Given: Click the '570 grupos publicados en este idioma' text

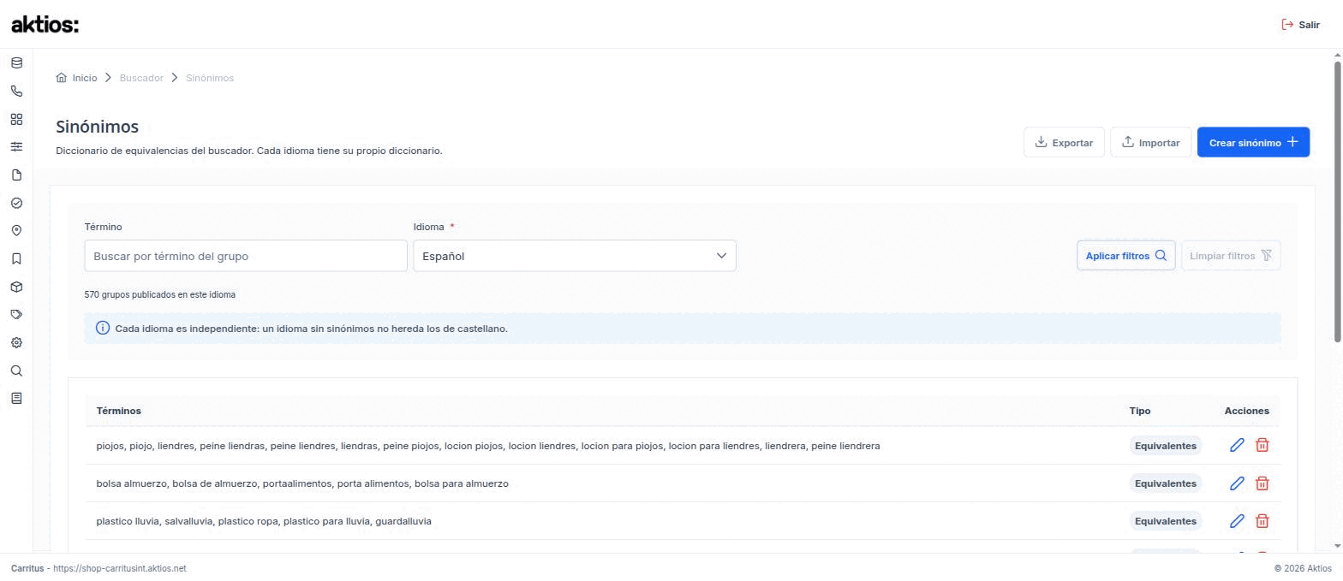Looking at the screenshot, I should pyautogui.click(x=160, y=294).
